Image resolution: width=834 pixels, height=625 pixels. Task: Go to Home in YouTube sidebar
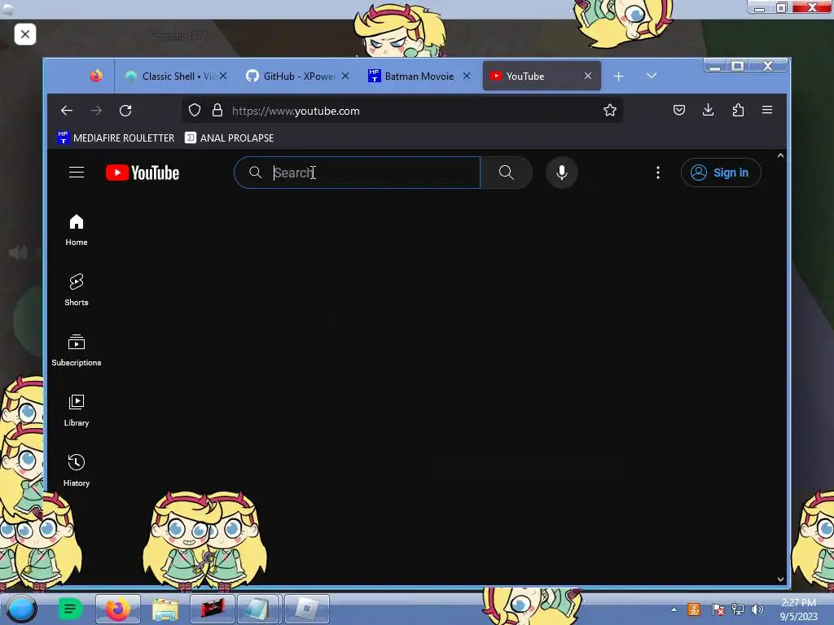pos(77,230)
